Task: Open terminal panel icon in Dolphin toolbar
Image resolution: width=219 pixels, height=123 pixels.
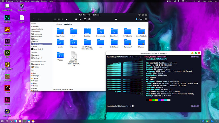Action: pos(90,19)
